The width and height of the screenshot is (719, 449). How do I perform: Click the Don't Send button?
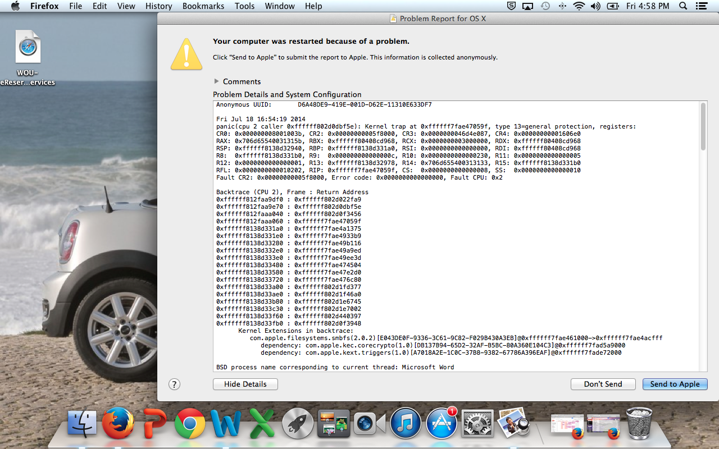point(603,384)
